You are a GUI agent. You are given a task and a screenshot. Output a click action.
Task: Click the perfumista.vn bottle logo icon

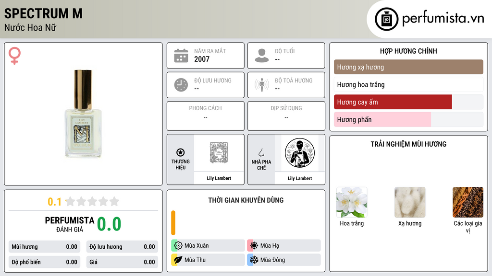point(386,19)
